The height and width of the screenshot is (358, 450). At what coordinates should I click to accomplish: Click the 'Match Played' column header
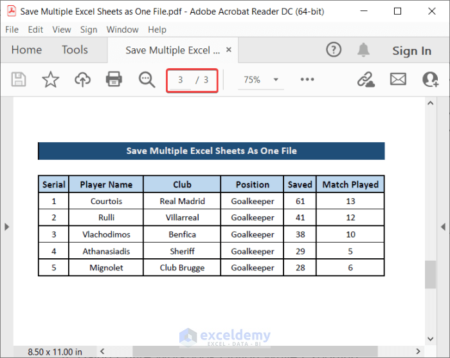point(350,184)
